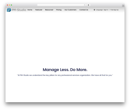Close the window with red button

pyautogui.click(x=8, y=5)
